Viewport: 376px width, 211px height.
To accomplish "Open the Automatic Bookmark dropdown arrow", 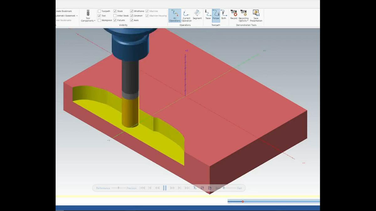I will pyautogui.click(x=77, y=16).
